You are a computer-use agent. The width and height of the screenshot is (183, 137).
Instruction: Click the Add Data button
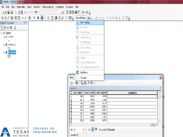coord(36,12)
